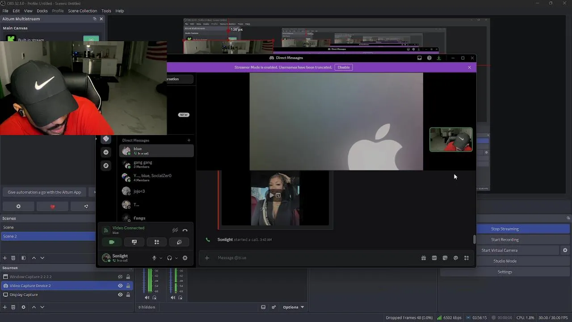Toggle lock on Display Capture source
This screenshot has width=572, height=322.
click(128, 295)
